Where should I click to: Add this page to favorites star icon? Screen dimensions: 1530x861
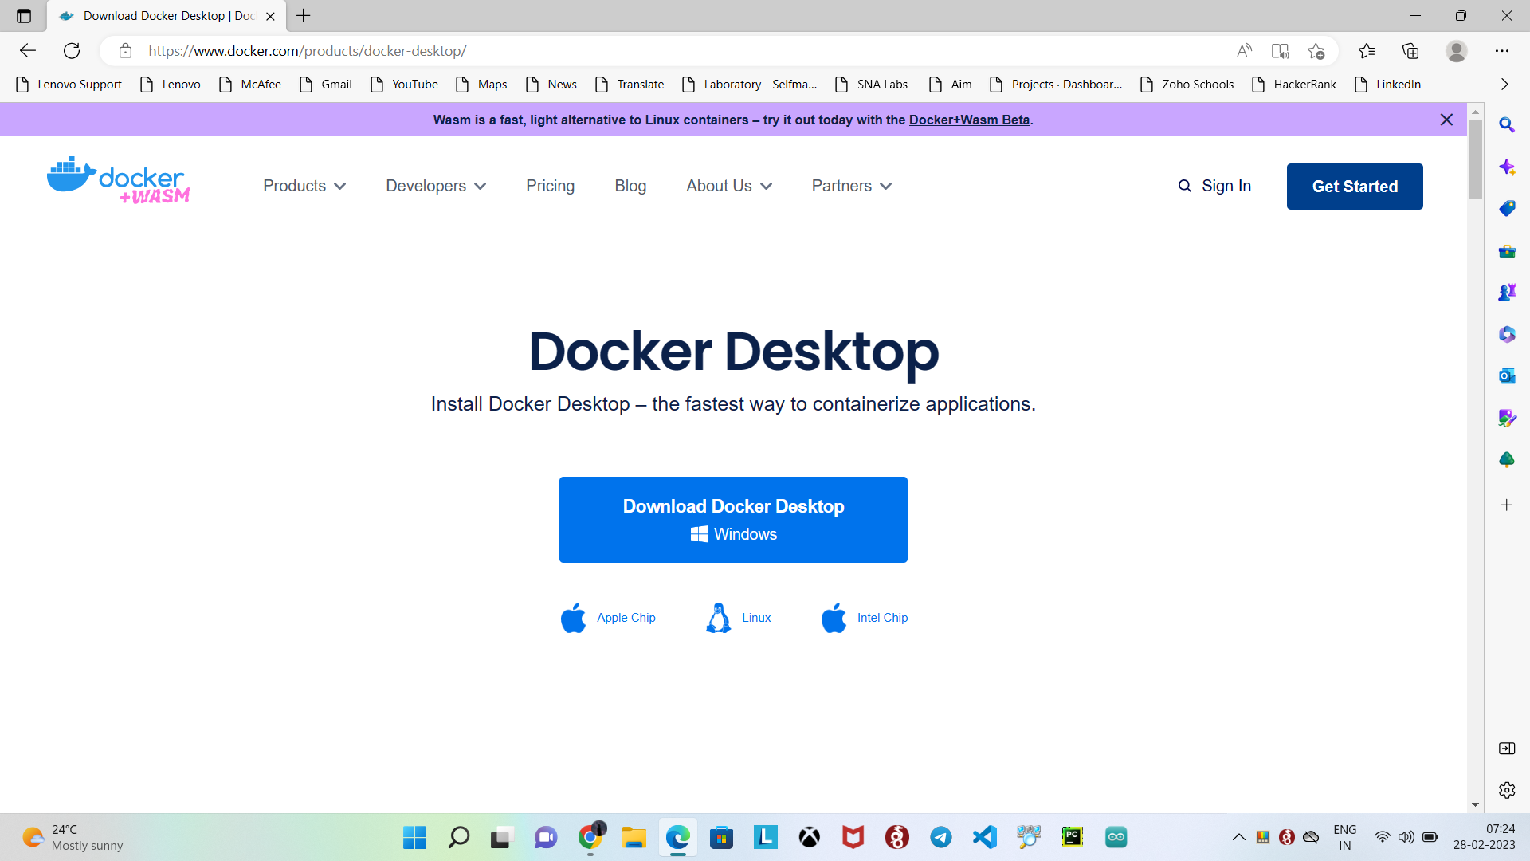pyautogui.click(x=1316, y=51)
